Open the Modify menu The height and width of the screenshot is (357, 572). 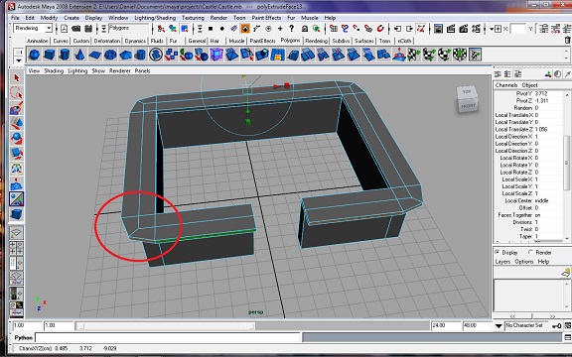(x=49, y=18)
